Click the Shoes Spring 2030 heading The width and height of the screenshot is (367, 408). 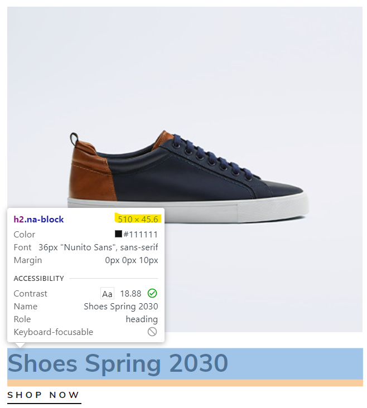(118, 363)
